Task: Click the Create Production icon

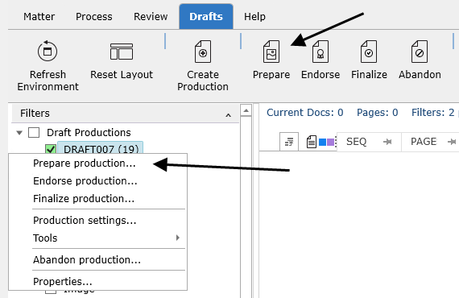Action: [x=203, y=52]
